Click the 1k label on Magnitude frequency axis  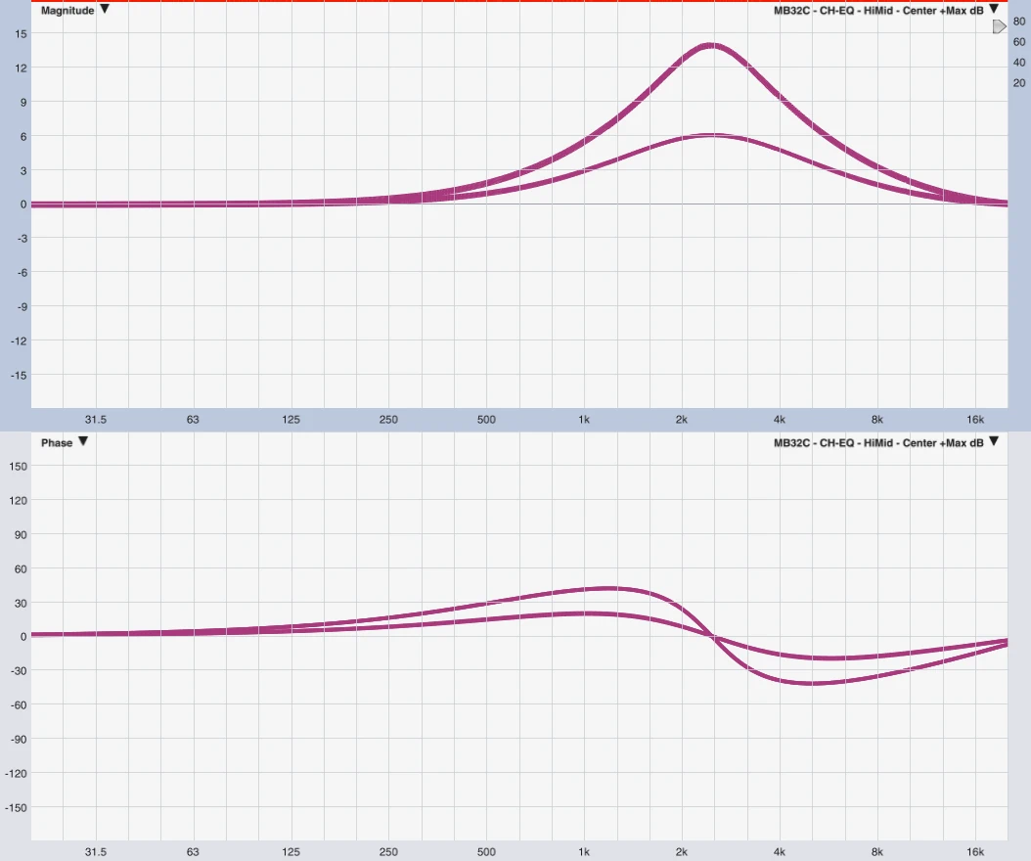pyautogui.click(x=584, y=420)
